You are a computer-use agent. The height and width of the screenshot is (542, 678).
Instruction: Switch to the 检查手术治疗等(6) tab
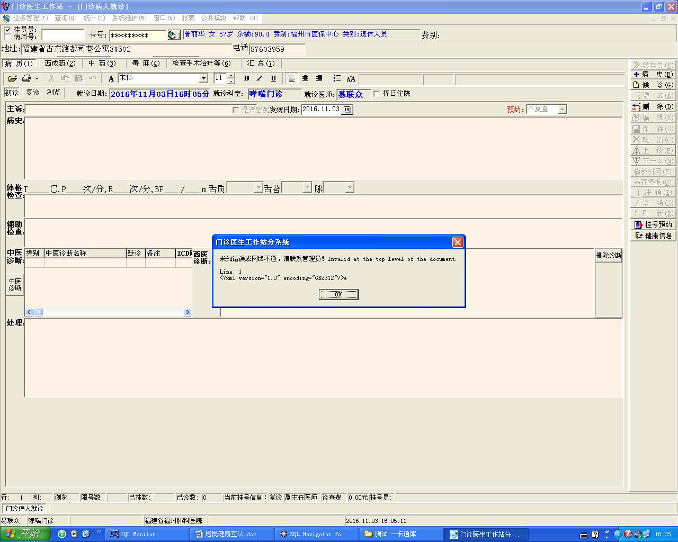point(201,64)
